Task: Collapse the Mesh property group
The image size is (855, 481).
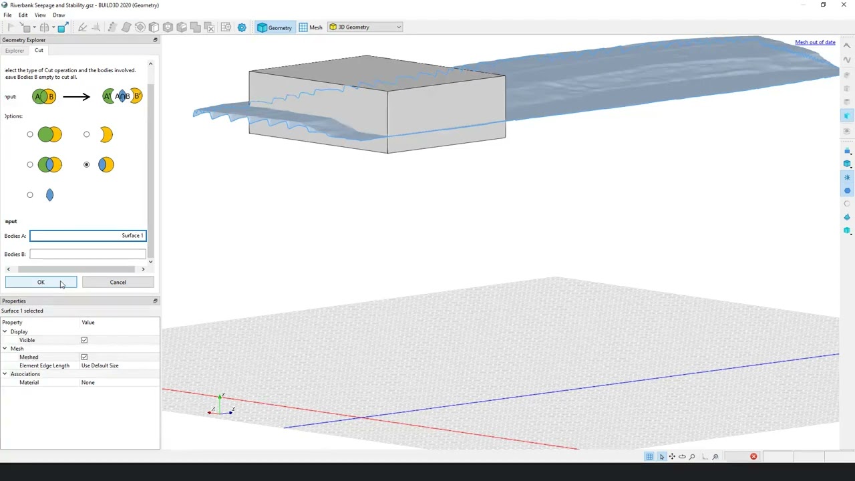Action: click(x=5, y=349)
